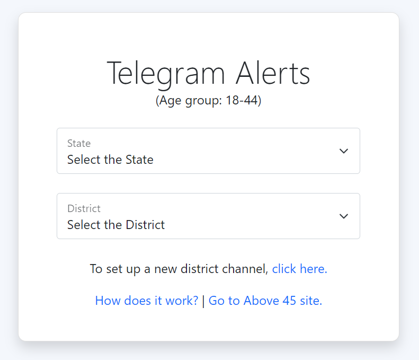Click the white card area below the footer links
The width and height of the screenshot is (419, 360).
(x=208, y=326)
